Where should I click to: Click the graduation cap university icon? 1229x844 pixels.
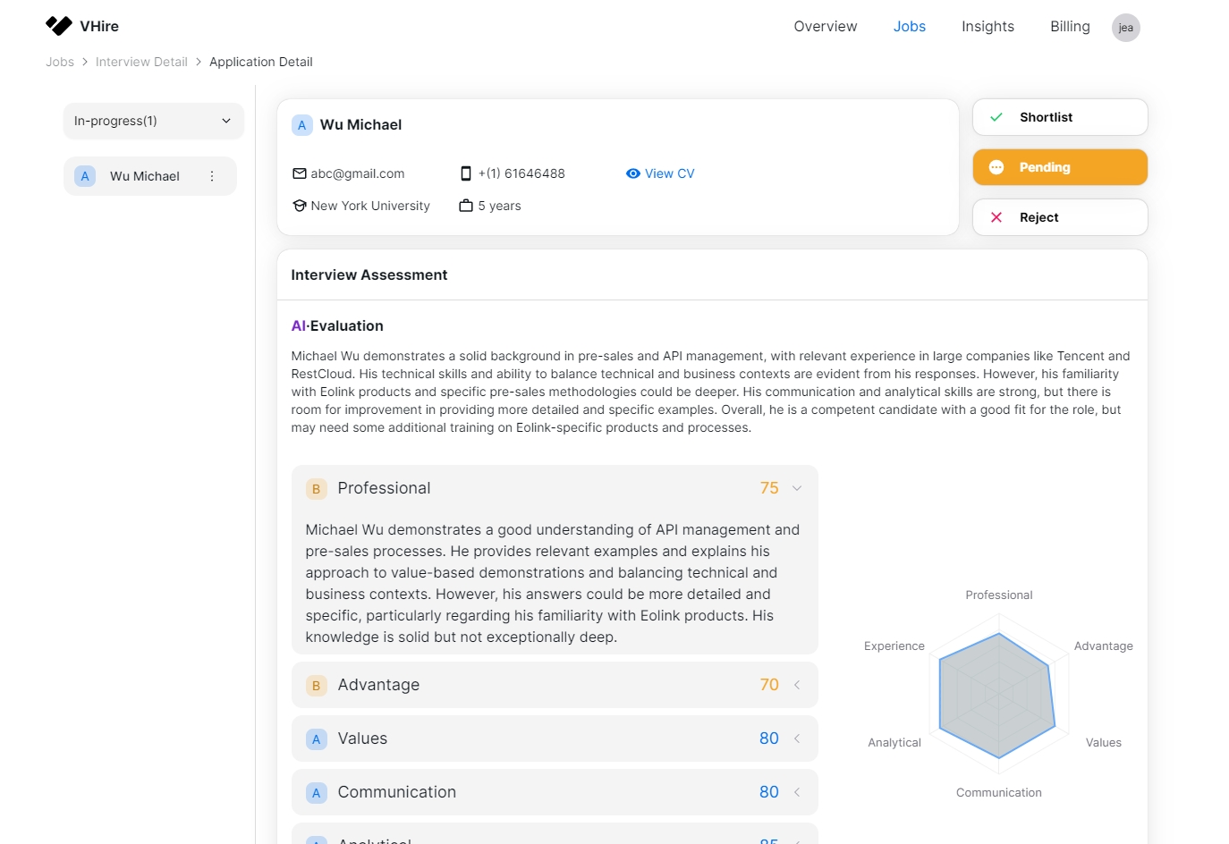click(300, 206)
